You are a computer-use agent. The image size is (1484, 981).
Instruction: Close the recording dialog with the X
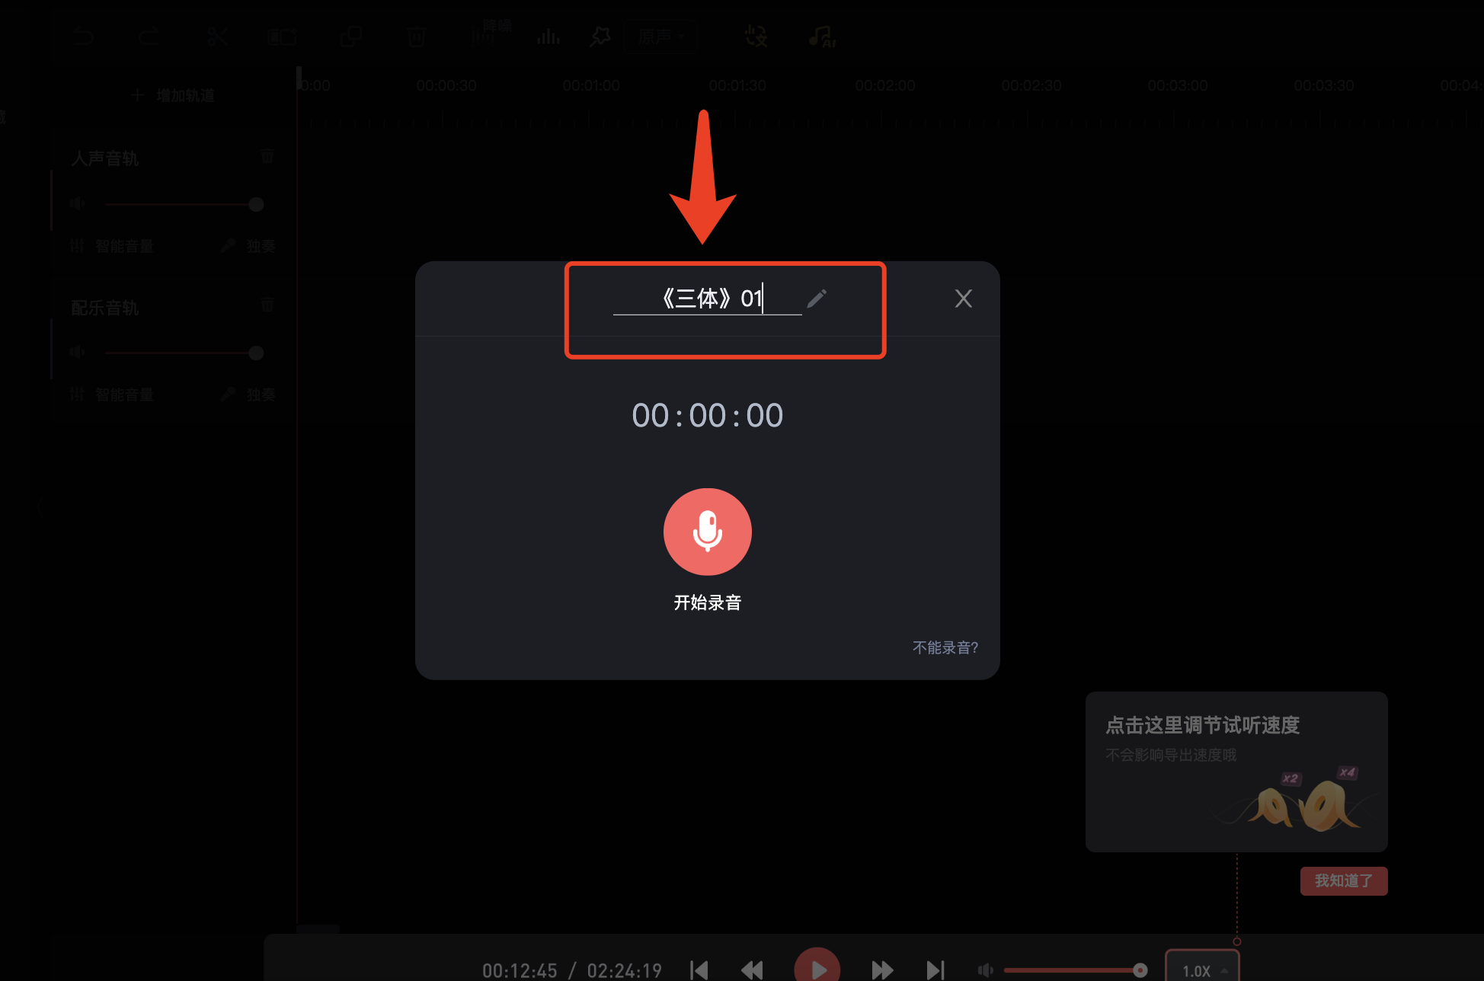(x=963, y=299)
